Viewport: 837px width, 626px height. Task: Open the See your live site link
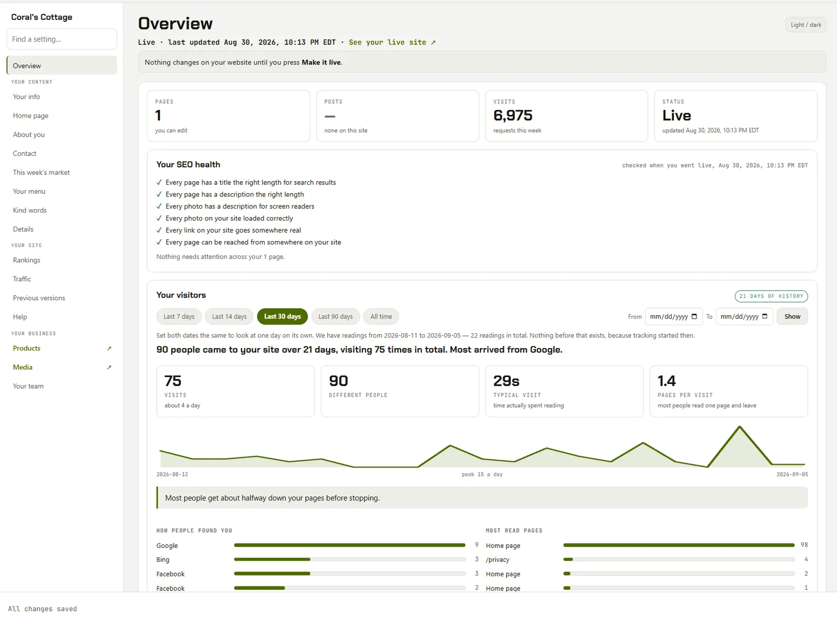(x=392, y=42)
